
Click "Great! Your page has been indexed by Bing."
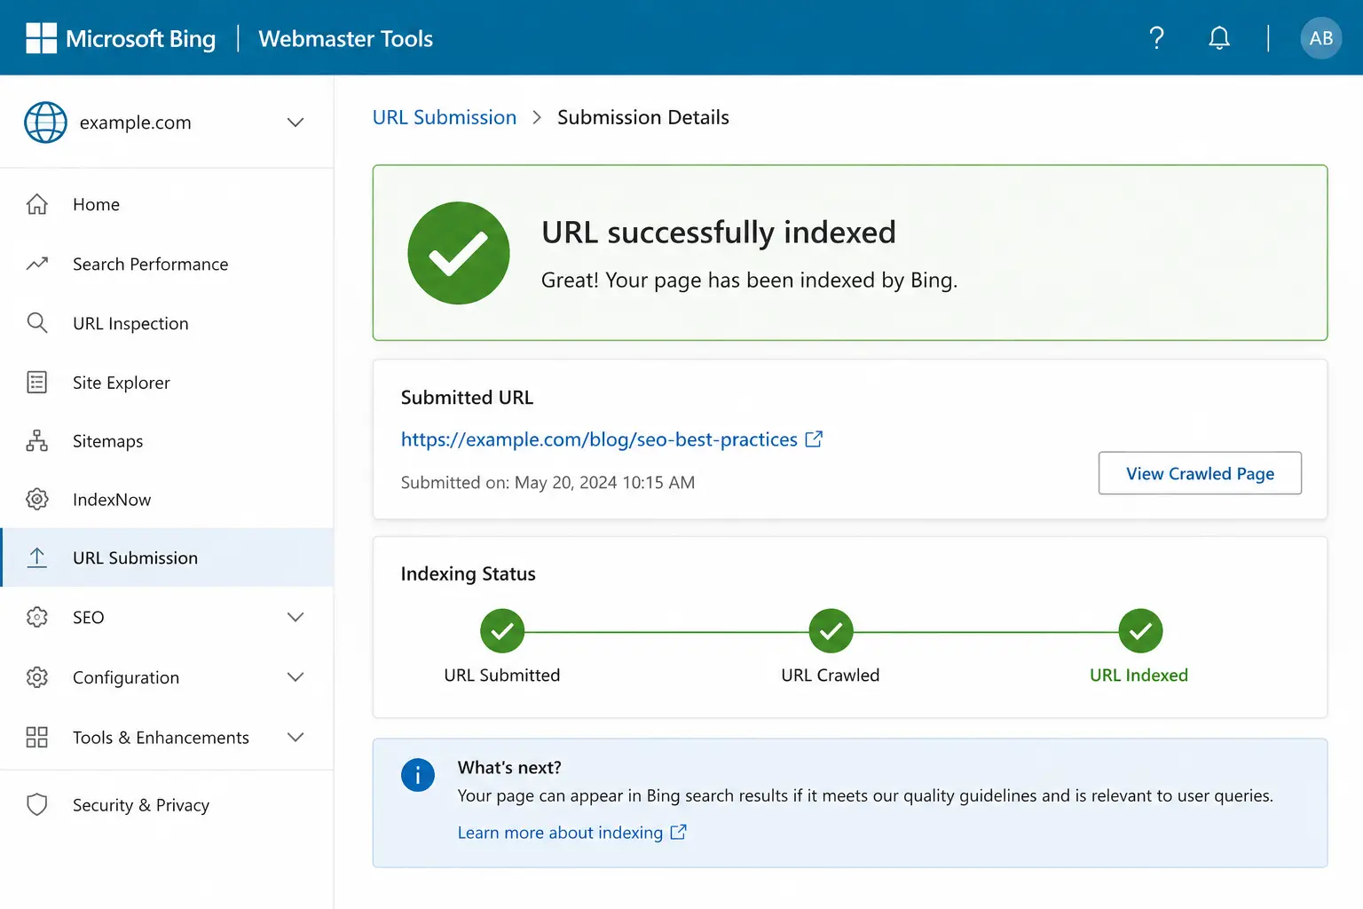749,281
